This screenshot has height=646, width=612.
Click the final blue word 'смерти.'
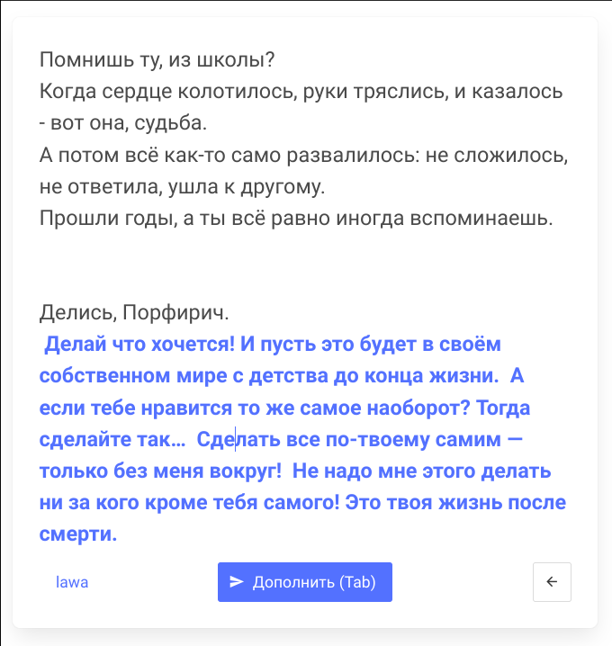pos(79,534)
